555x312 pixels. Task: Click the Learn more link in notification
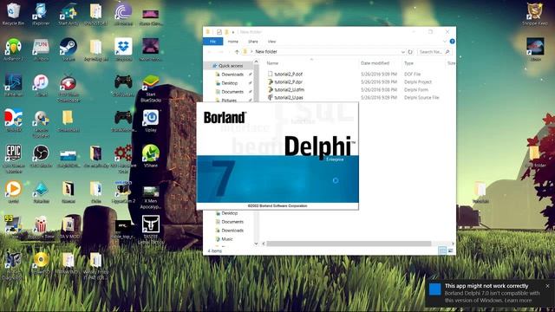pos(519,301)
